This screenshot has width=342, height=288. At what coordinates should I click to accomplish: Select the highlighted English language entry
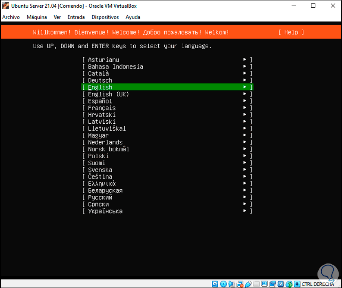[167, 87]
